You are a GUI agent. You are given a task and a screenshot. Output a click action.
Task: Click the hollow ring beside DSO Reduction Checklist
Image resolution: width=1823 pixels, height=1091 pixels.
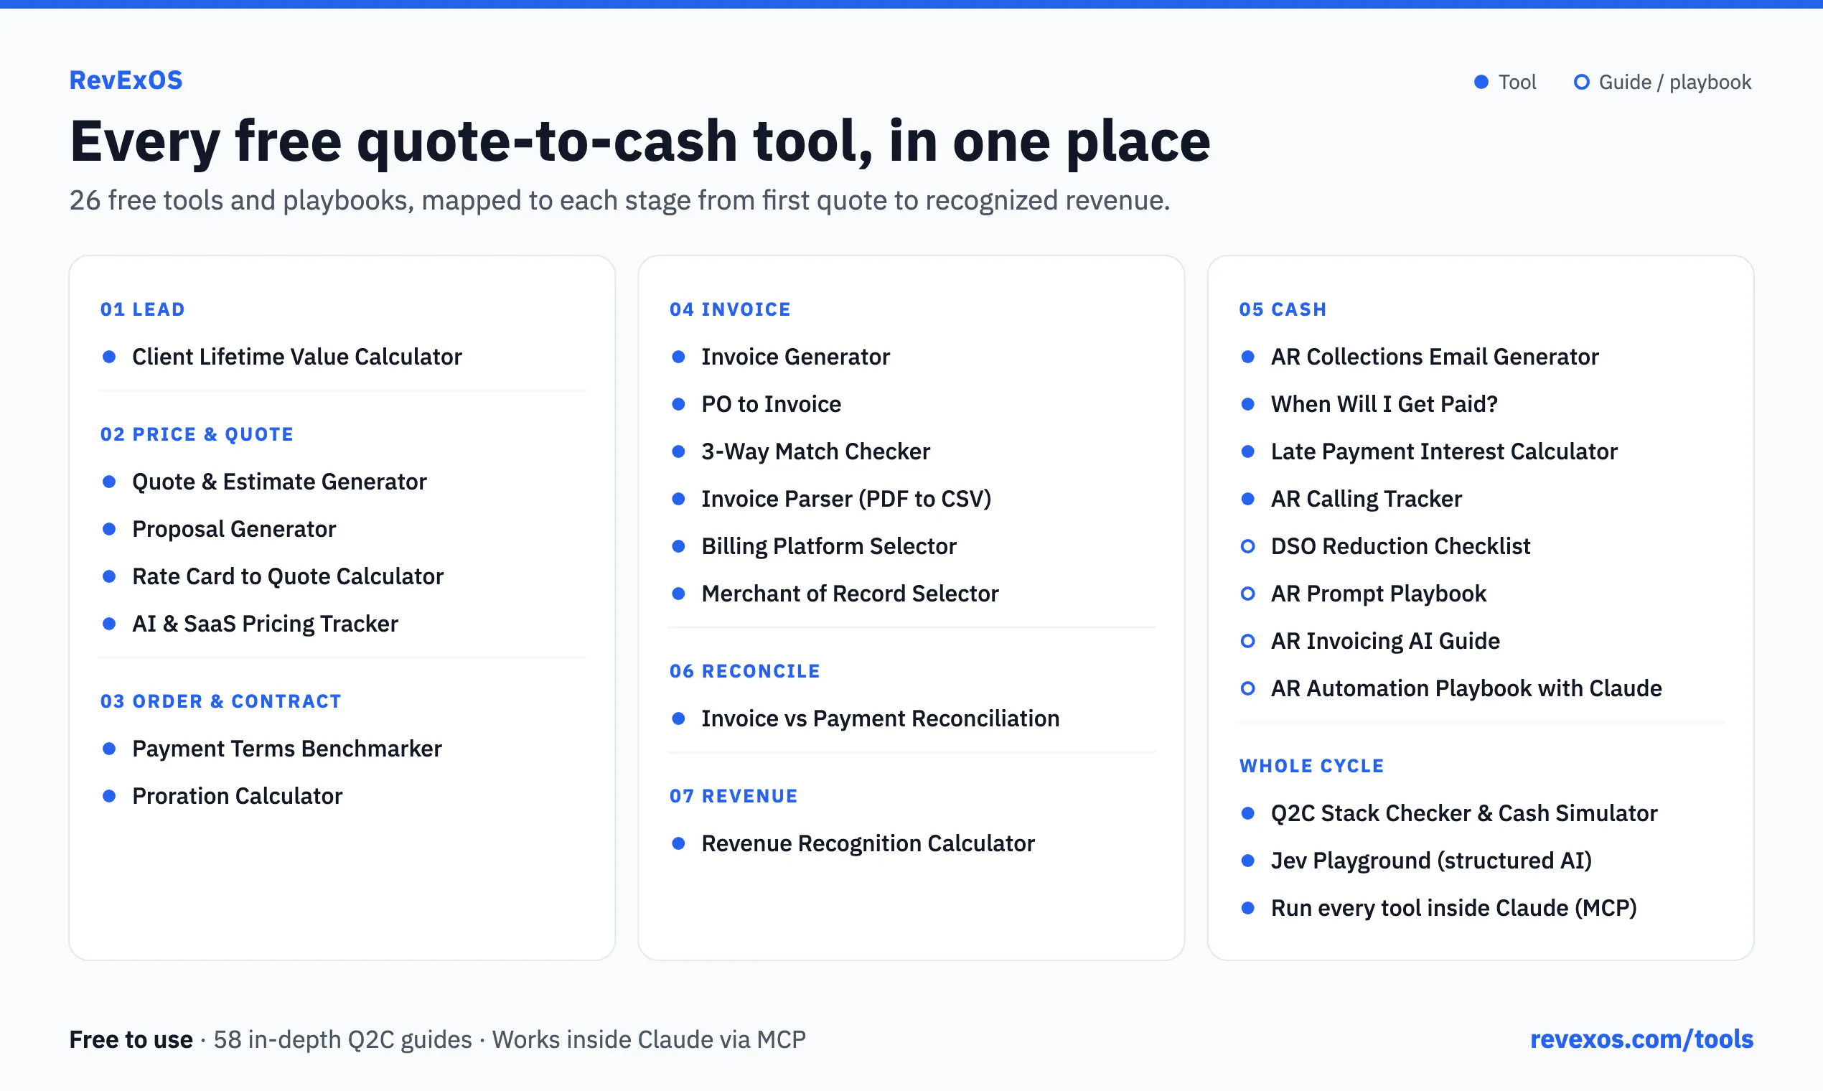[x=1247, y=546]
